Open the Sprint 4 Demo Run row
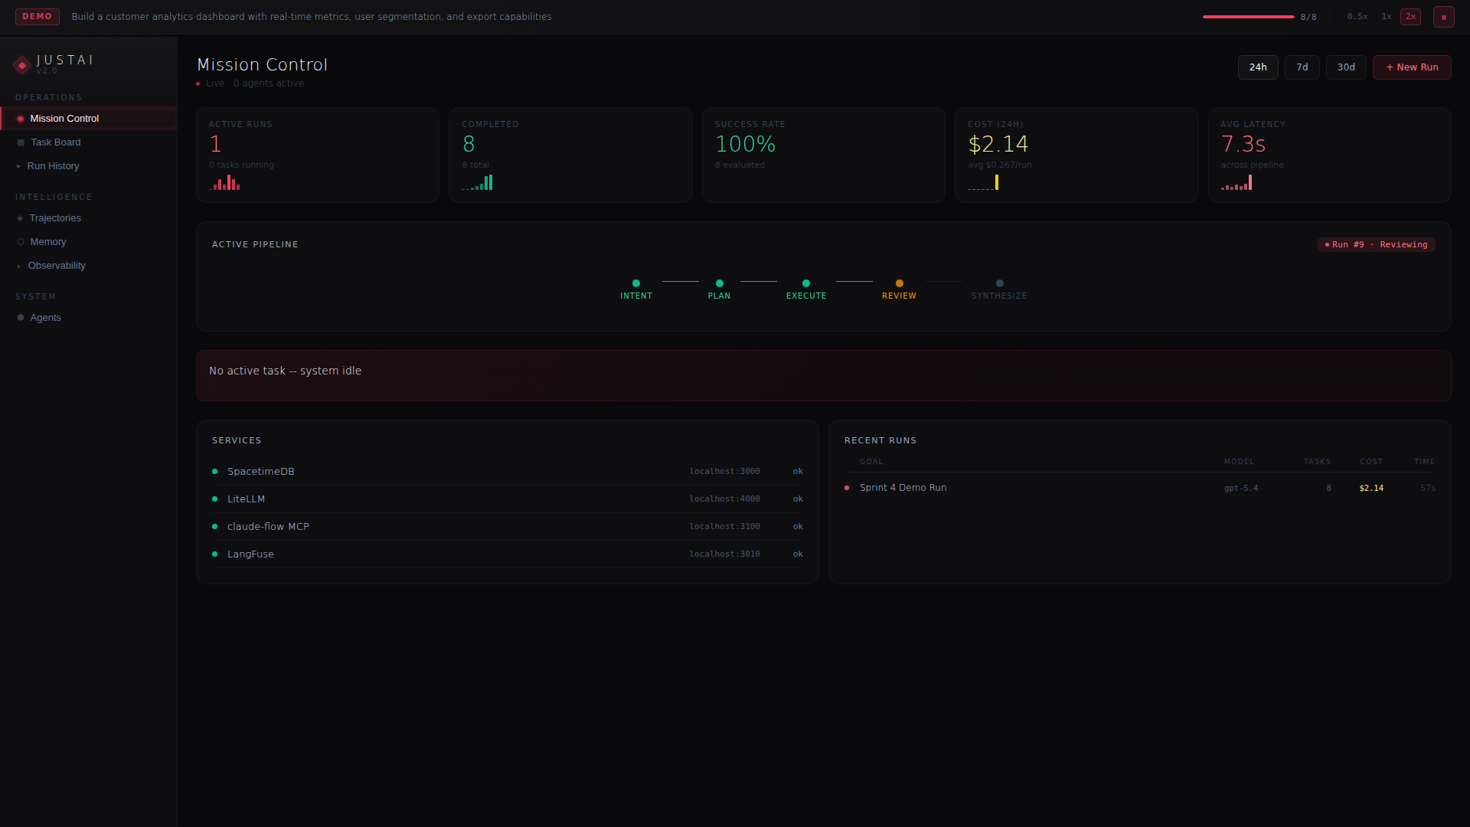 point(1139,488)
